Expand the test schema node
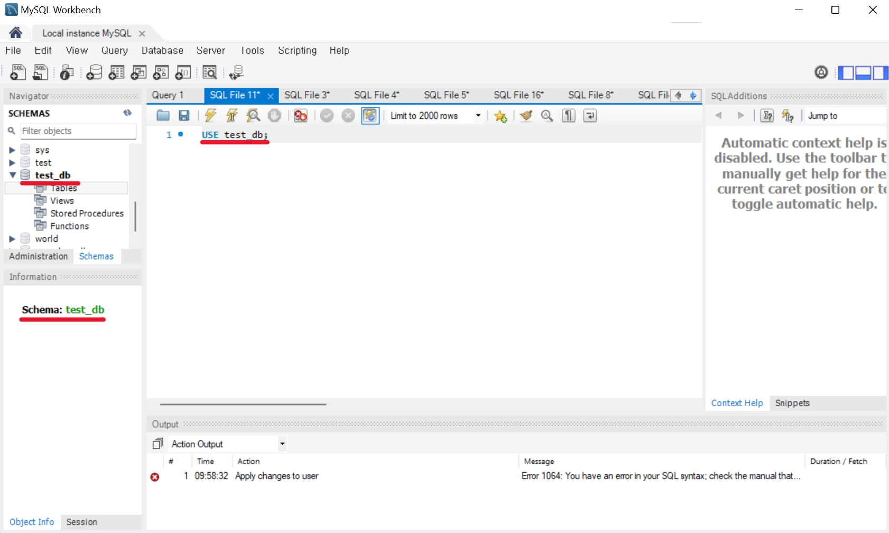 tap(12, 163)
